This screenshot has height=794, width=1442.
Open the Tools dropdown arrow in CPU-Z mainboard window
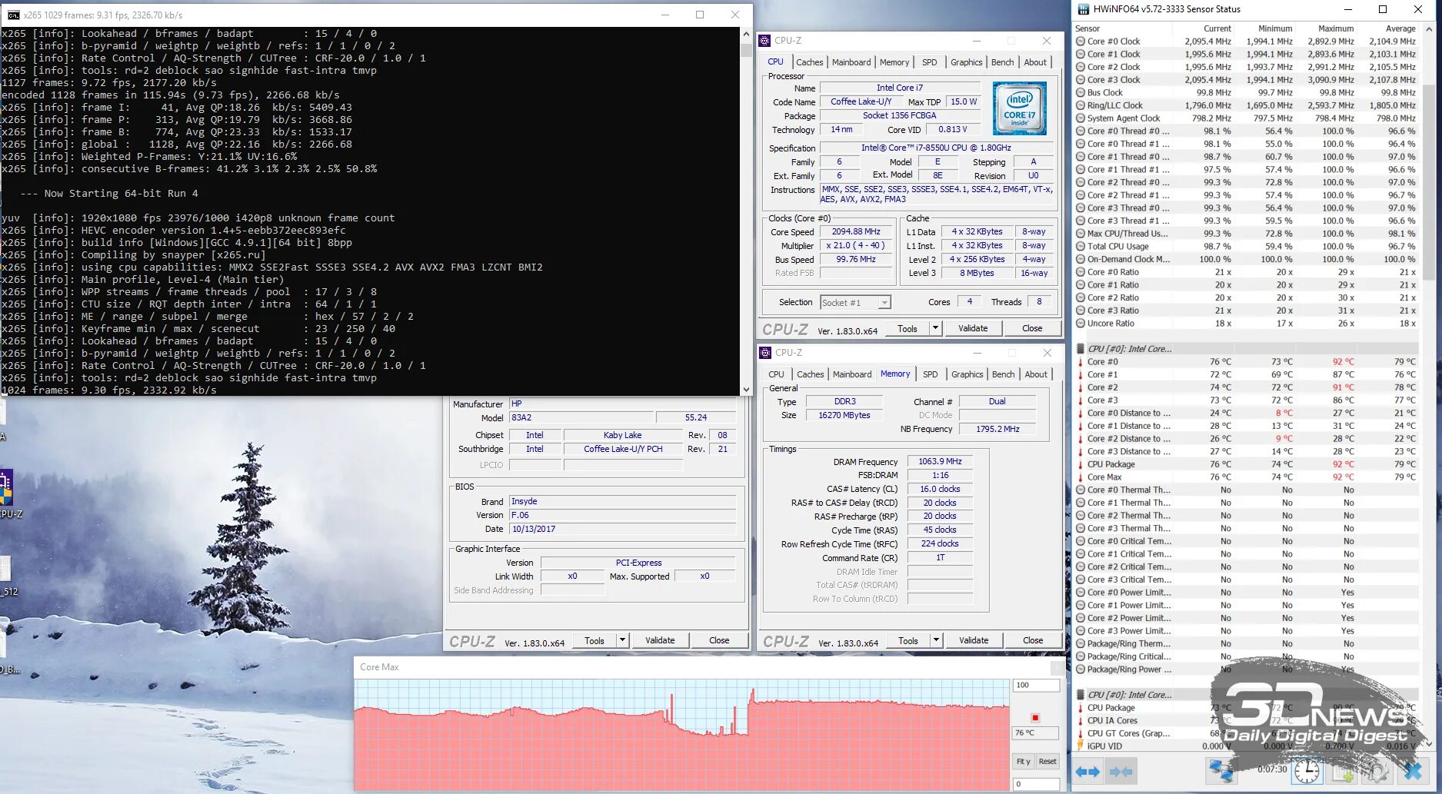(x=622, y=640)
